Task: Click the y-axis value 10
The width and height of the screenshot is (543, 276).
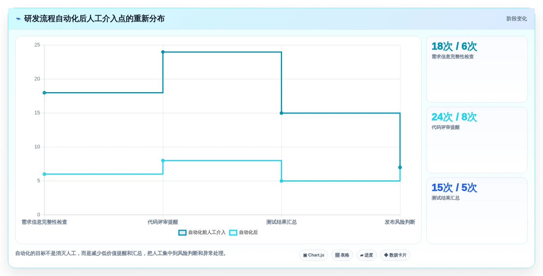Action: pos(37,147)
